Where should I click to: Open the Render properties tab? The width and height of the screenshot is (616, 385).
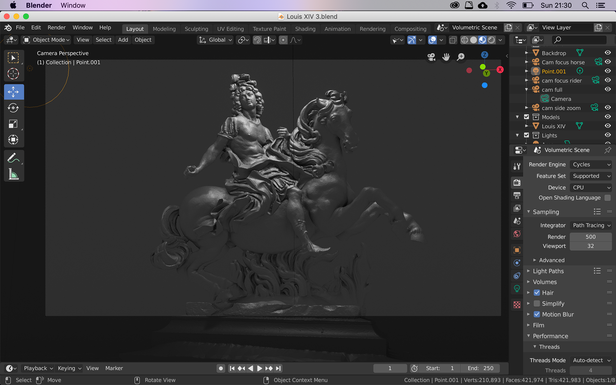pos(517,182)
